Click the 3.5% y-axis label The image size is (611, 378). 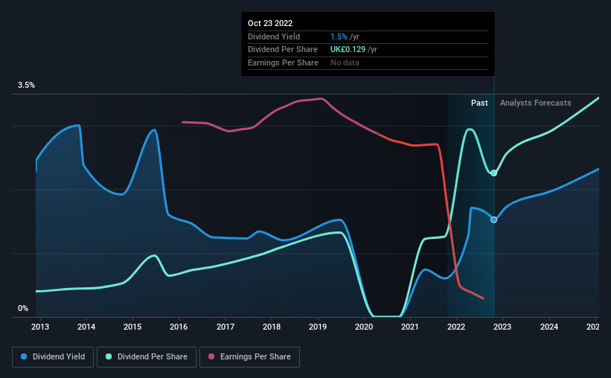(26, 86)
